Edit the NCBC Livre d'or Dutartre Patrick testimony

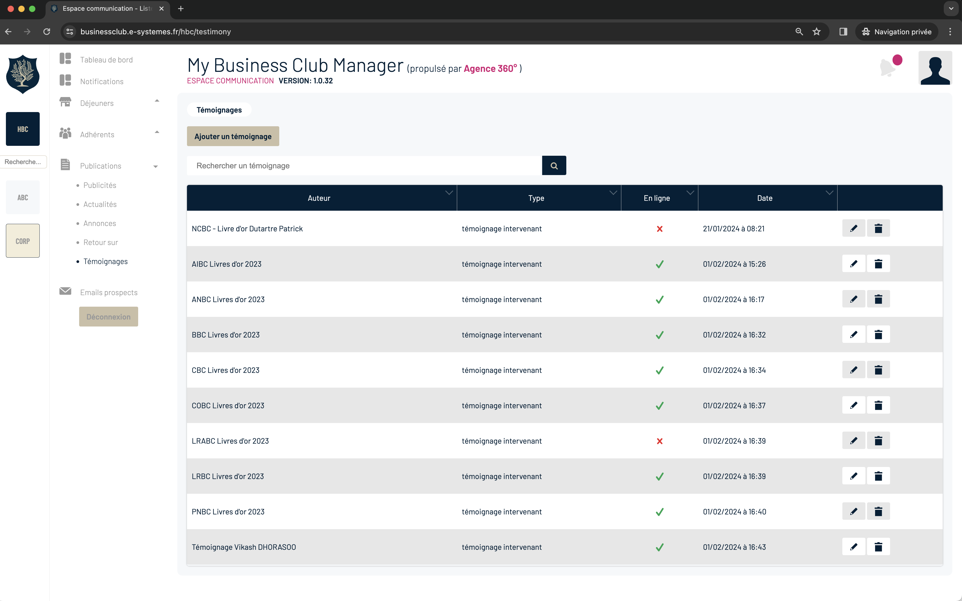(853, 229)
